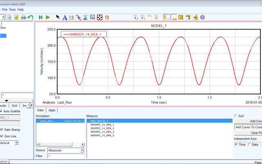The height and width of the screenshot is (164, 262).
Task: Select MARKER_14_MEA_1 measure
Action: (x=102, y=125)
